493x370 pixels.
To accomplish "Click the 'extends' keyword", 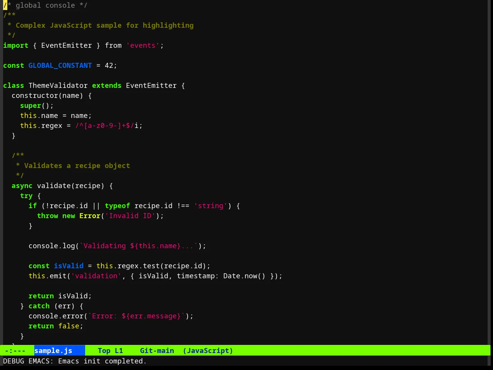I will [107, 86].
